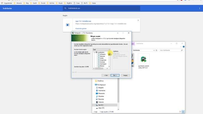Toggle the Localization group checkbox

96,52
